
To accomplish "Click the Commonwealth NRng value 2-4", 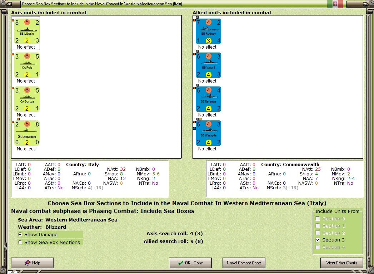I will click(351, 178).
